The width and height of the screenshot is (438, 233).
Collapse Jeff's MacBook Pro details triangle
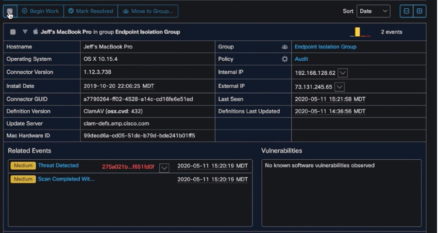[x=25, y=32]
